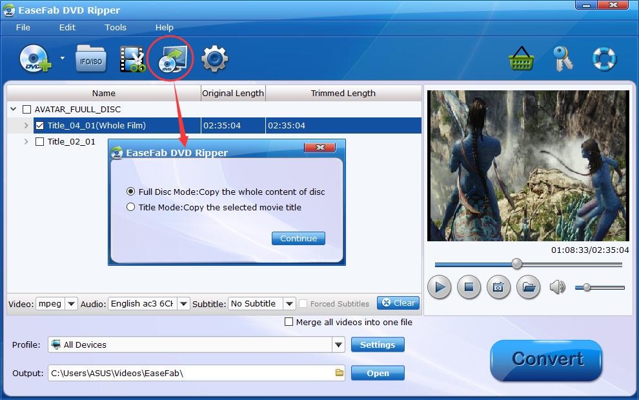Viewport: 639px width, 400px height.
Task: Expand the Title_04_01 row chevron
Action: (26, 125)
